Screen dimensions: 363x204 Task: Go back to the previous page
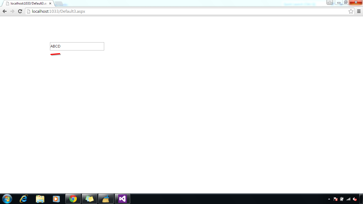pyautogui.click(x=5, y=11)
